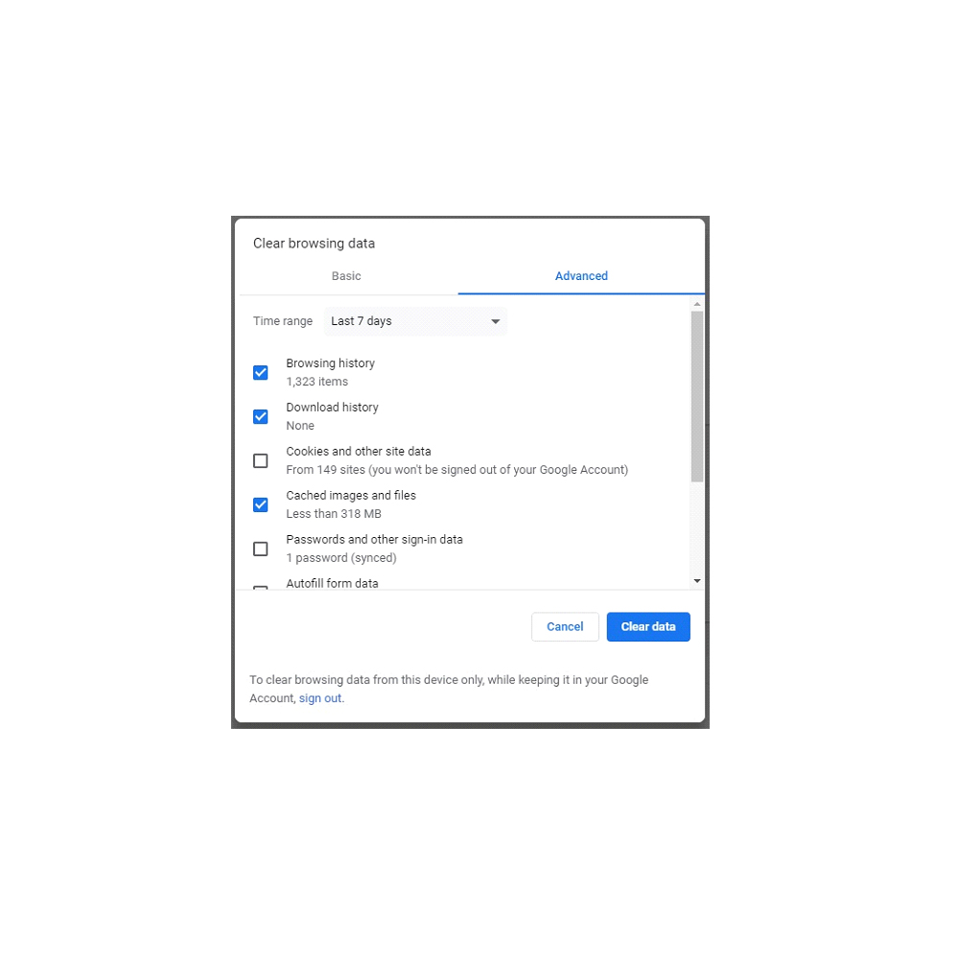Viewport: 959px width, 959px height.
Task: Click the vertical scrollbar thumb
Action: 696,396
